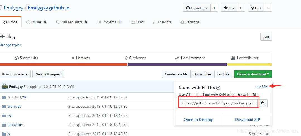Image resolution: width=301 pixels, height=136 pixels.
Task: Click the yellow language bar segment
Action: point(250,65)
